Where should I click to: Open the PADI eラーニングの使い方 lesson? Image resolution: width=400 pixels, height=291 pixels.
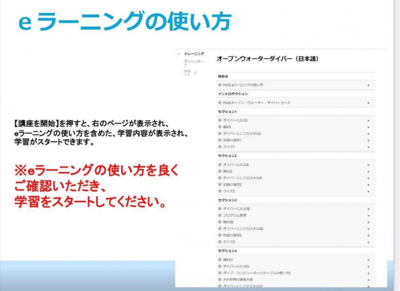243,84
